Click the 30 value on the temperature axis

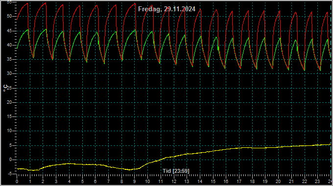coord(9,74)
